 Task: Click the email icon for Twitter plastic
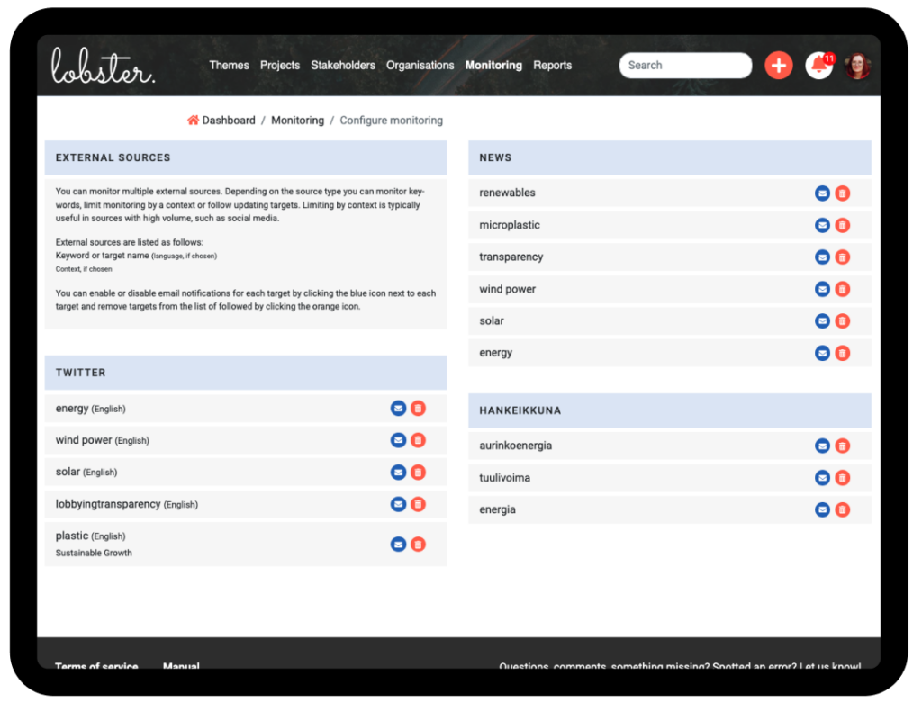(x=398, y=544)
